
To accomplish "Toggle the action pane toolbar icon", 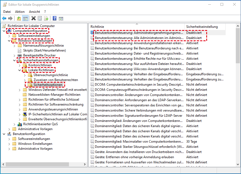I will (61, 19).
